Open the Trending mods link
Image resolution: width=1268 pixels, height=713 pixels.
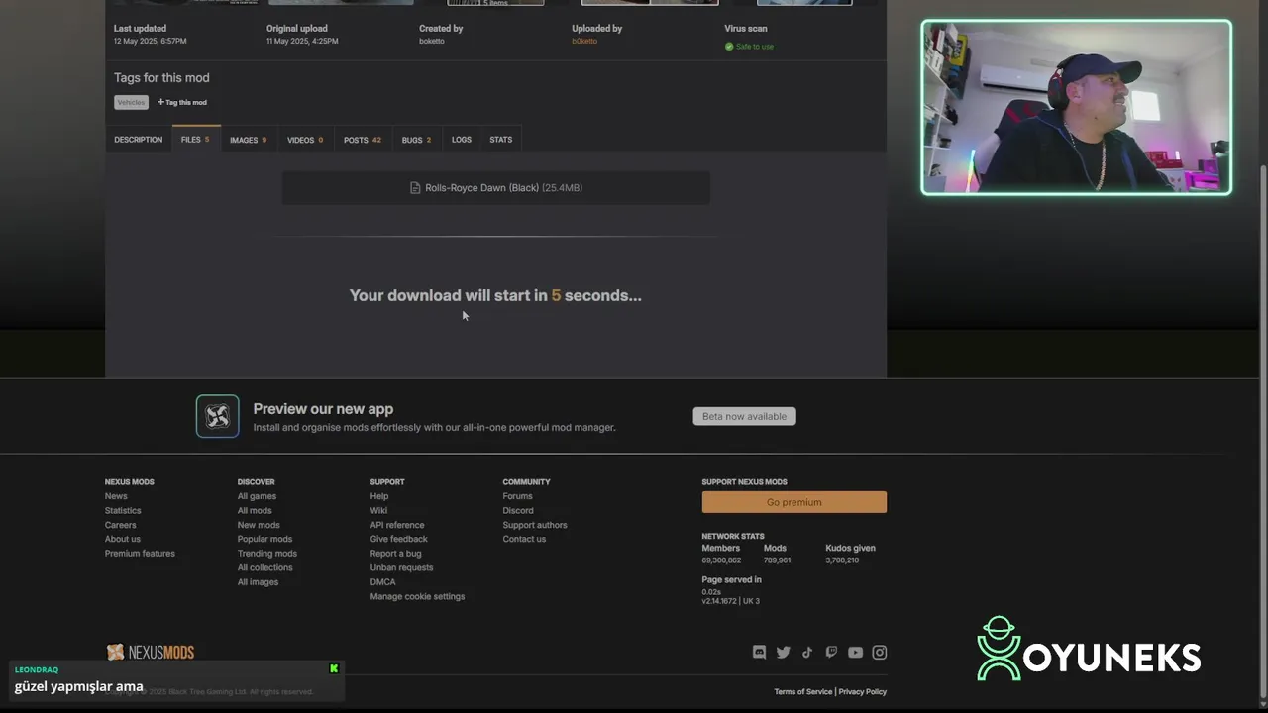(x=267, y=554)
